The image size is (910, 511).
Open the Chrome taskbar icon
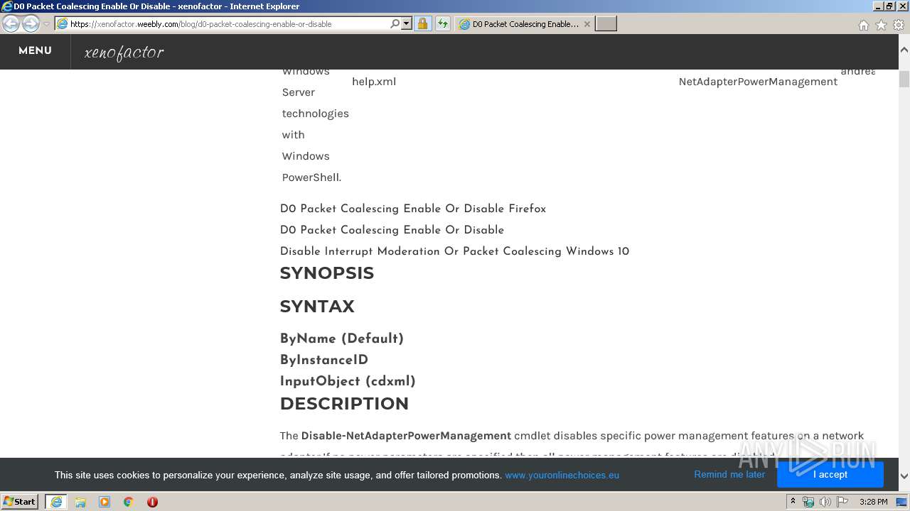coord(129,502)
